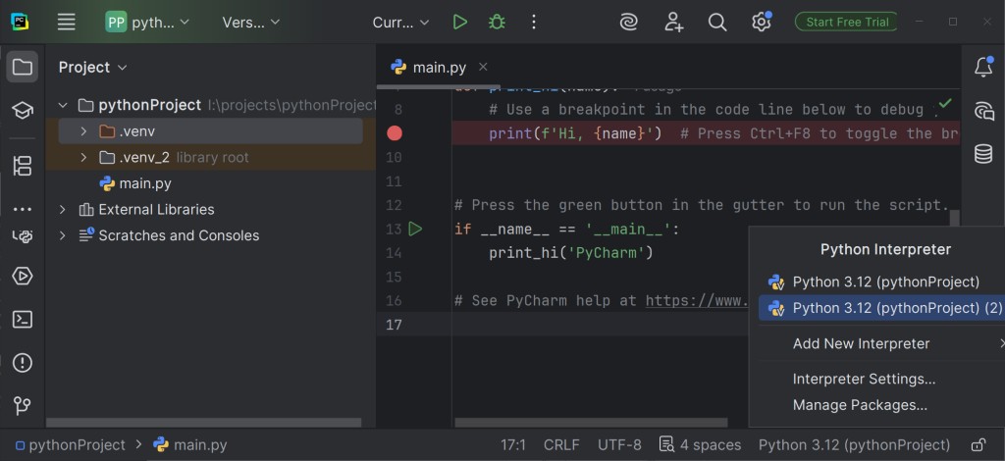Toggle the Project tool window folder icon

point(22,68)
